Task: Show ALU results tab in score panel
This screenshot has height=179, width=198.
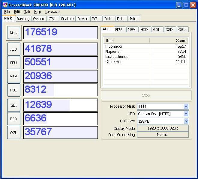Action: point(107,29)
